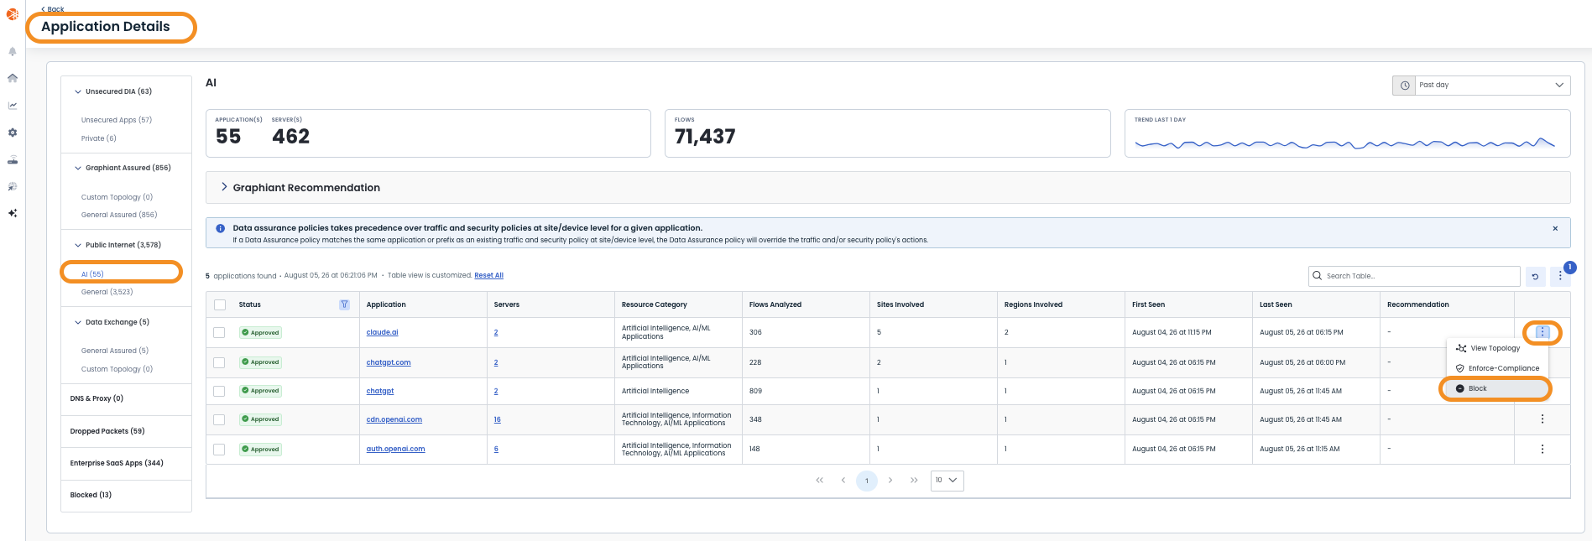
Task: Click the Flows Analyzed column header
Action: click(775, 304)
